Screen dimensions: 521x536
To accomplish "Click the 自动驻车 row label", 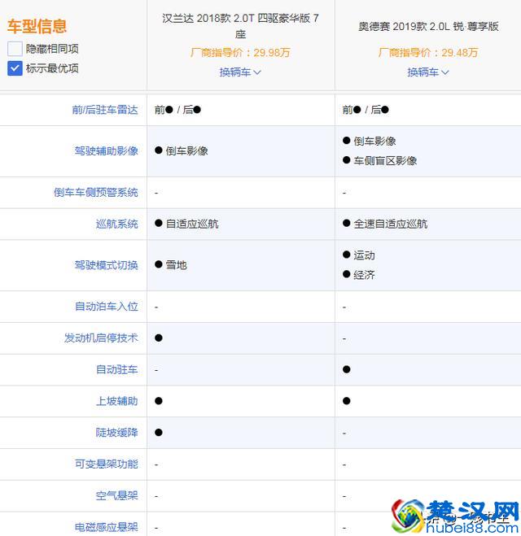I will click(117, 369).
